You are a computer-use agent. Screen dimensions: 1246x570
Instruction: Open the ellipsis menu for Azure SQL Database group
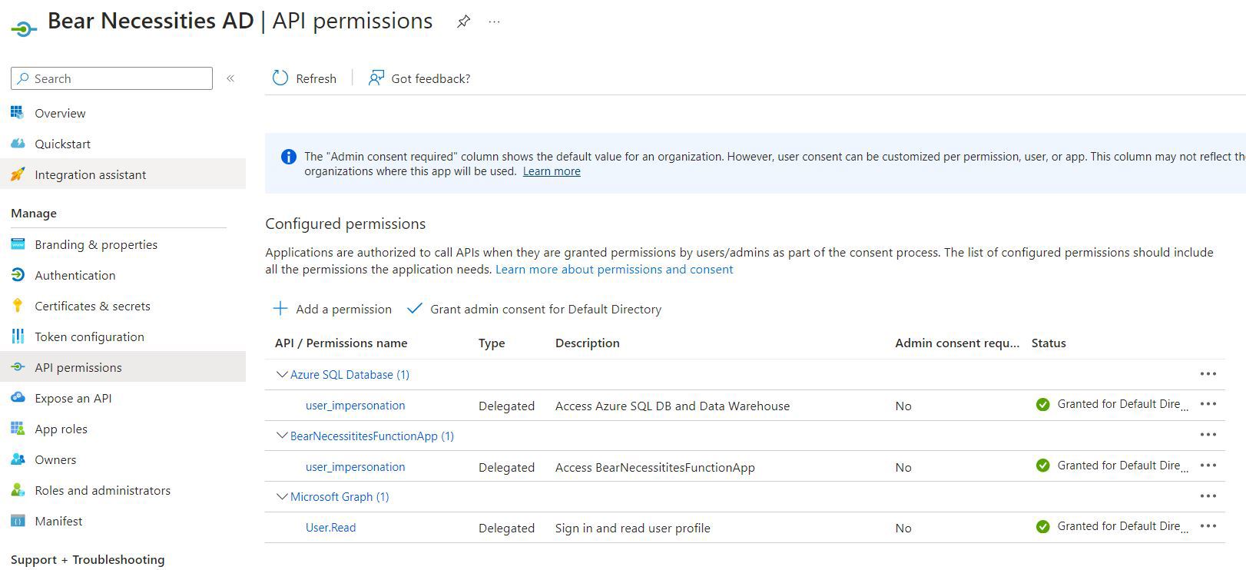(x=1208, y=374)
